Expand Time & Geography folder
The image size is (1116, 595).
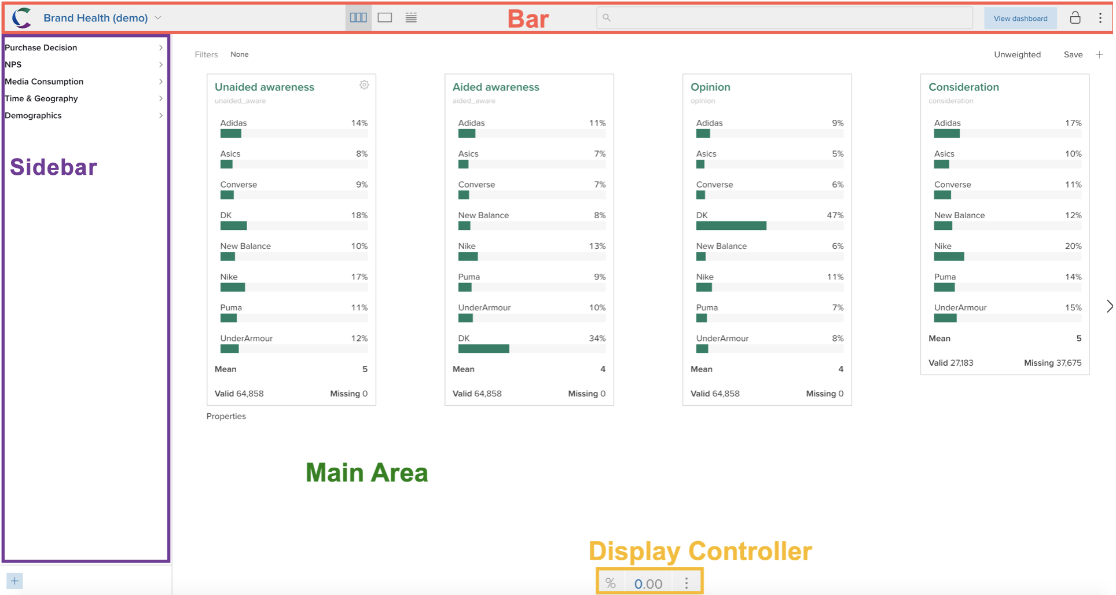coord(85,98)
